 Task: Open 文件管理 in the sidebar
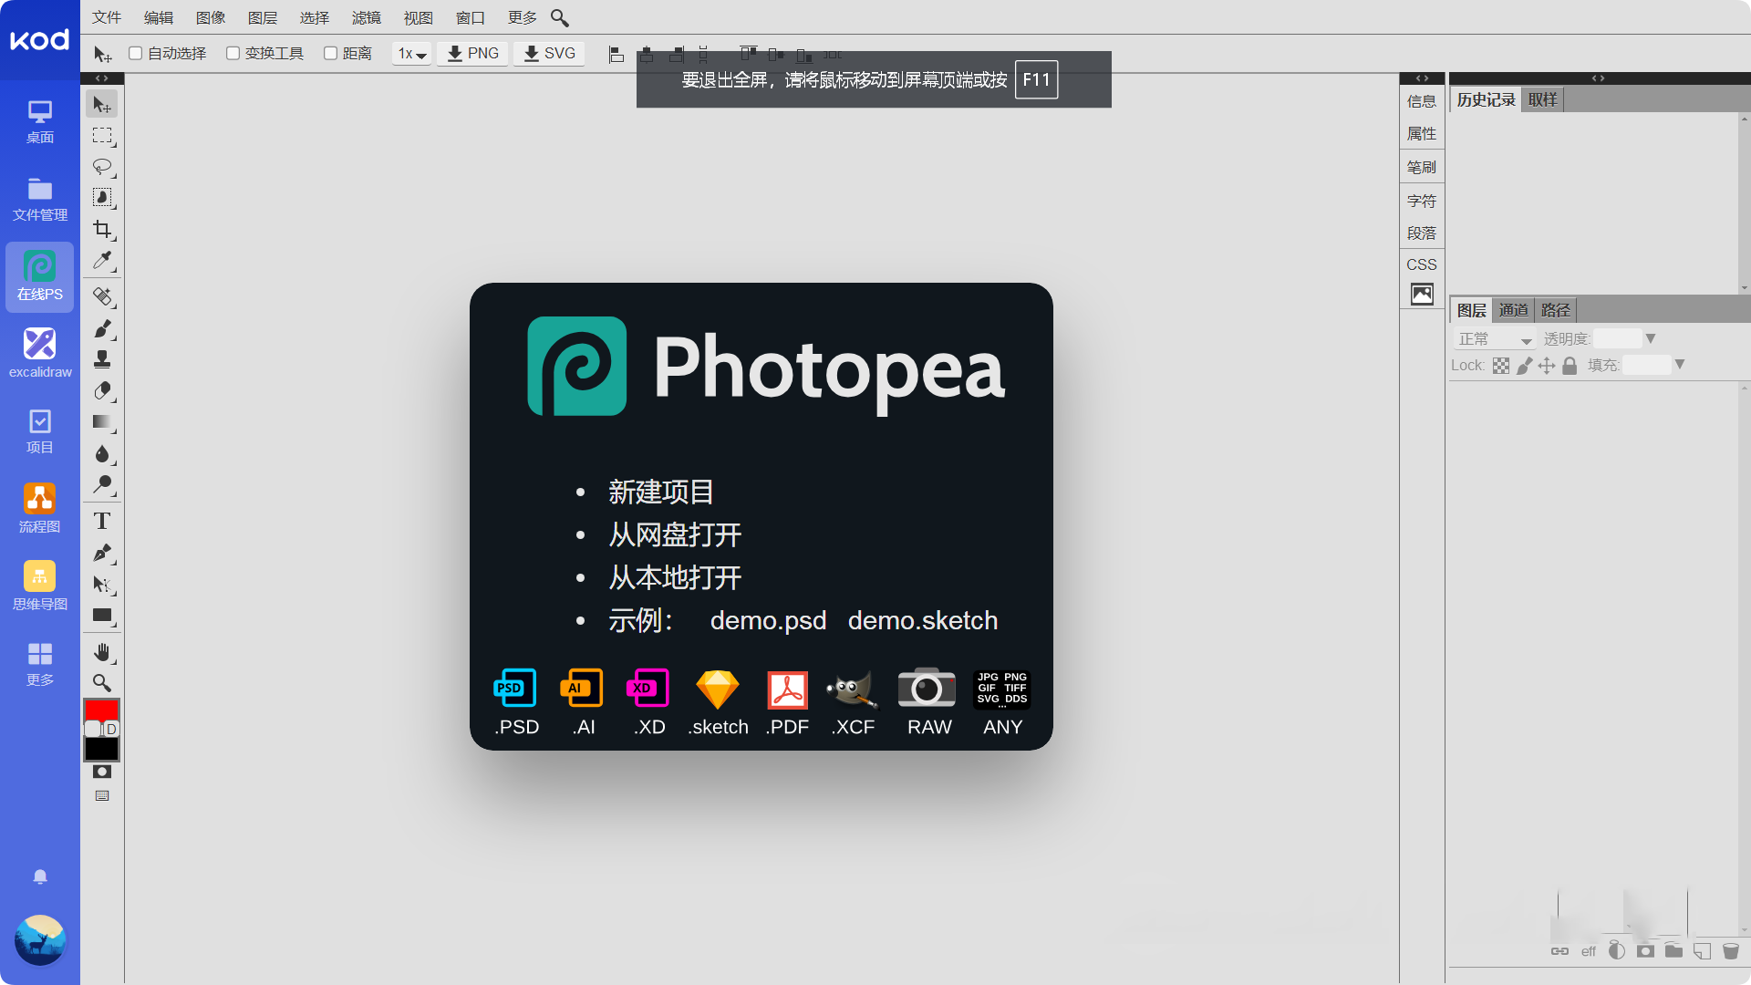click(x=40, y=199)
